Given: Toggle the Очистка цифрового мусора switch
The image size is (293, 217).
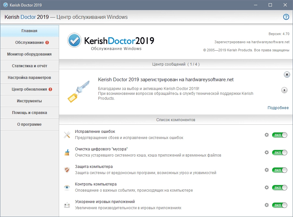Looking at the screenshot, I should [x=280, y=152].
